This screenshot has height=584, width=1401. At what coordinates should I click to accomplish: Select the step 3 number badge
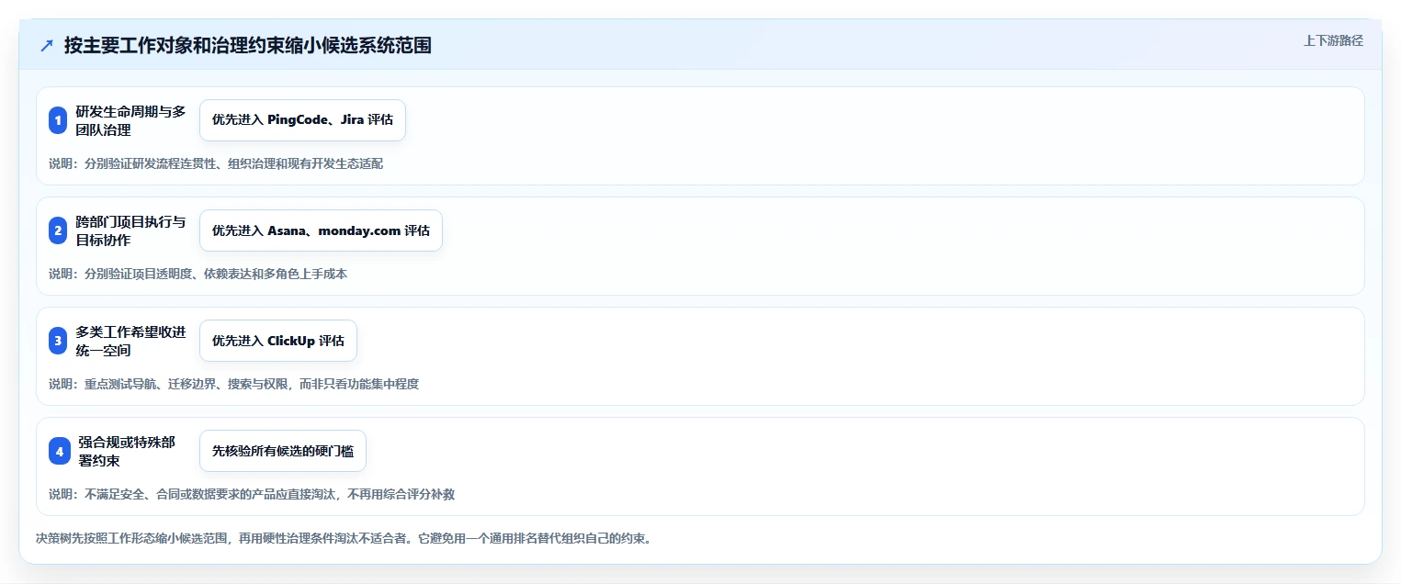(58, 341)
